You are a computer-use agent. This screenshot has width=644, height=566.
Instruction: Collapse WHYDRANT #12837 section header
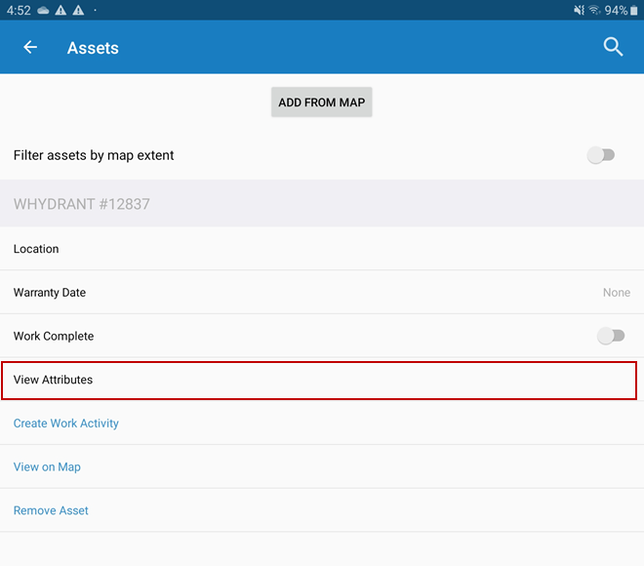[322, 203]
